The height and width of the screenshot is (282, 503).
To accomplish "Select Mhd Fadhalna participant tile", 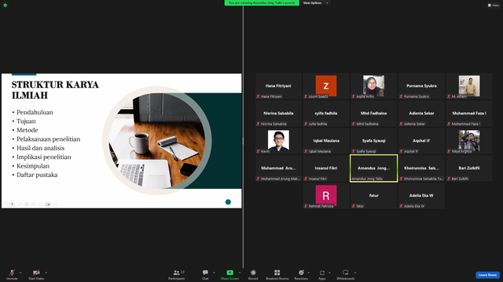I will pyautogui.click(x=374, y=114).
